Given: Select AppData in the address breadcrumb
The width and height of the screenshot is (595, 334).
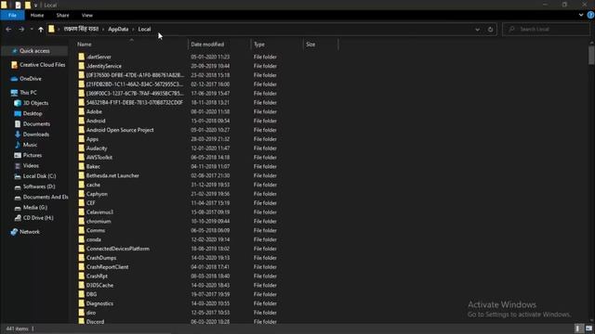Looking at the screenshot, I should pyautogui.click(x=118, y=29).
